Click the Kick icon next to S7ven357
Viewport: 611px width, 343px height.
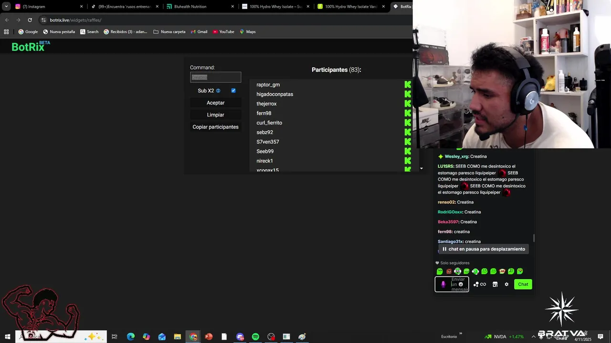point(408,141)
